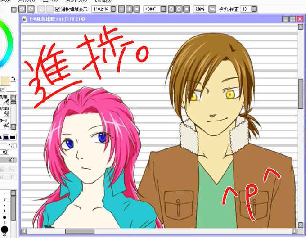Click the canvas horizontal scroll right arrow
The height and width of the screenshot is (238, 306).
(294, 231)
